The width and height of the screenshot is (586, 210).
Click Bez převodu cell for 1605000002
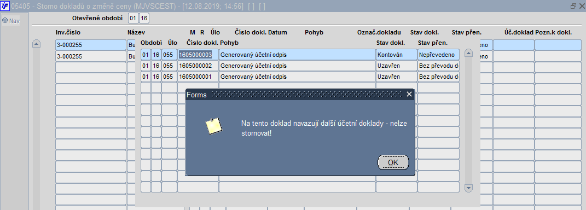point(438,66)
